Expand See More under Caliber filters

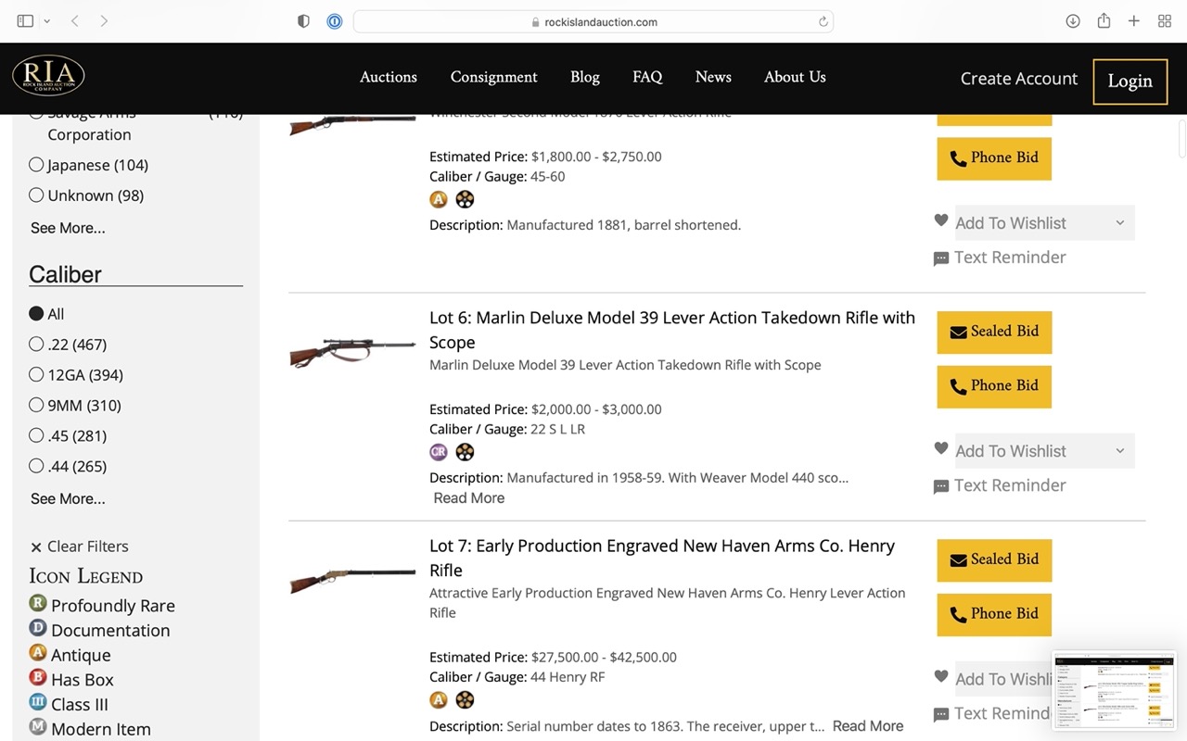pos(68,498)
